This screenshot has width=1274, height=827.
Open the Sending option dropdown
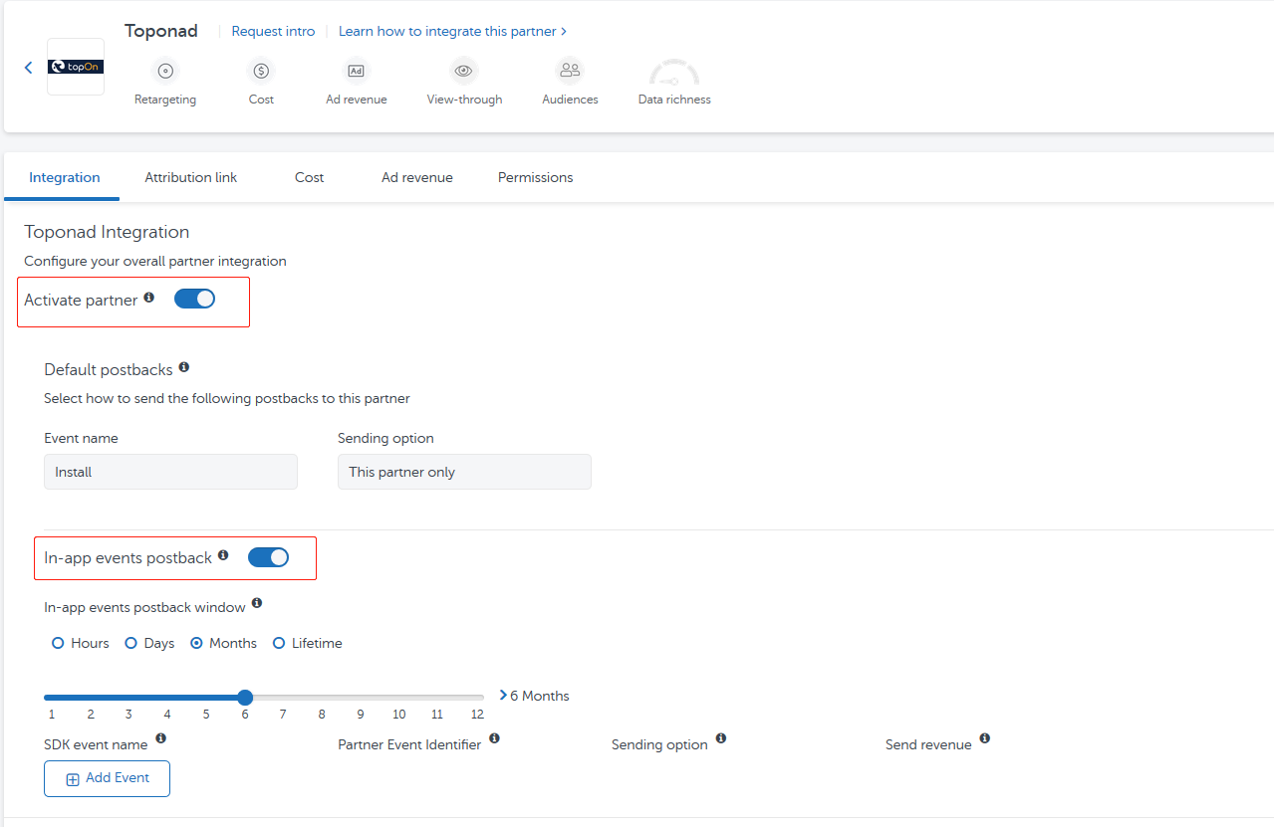pyautogui.click(x=464, y=472)
